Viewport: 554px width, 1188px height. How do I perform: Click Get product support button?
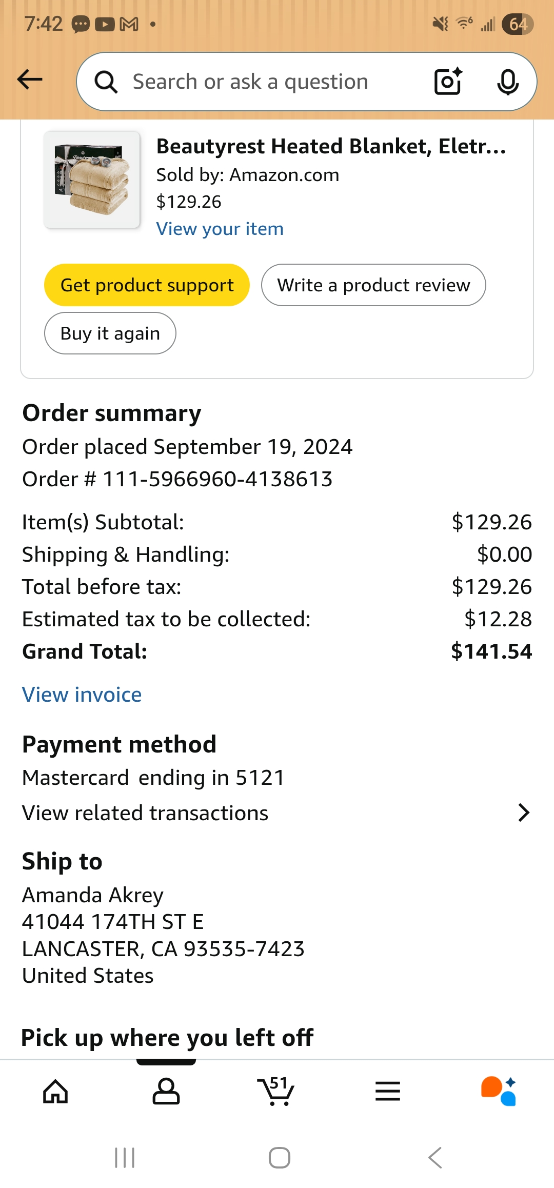tap(147, 285)
